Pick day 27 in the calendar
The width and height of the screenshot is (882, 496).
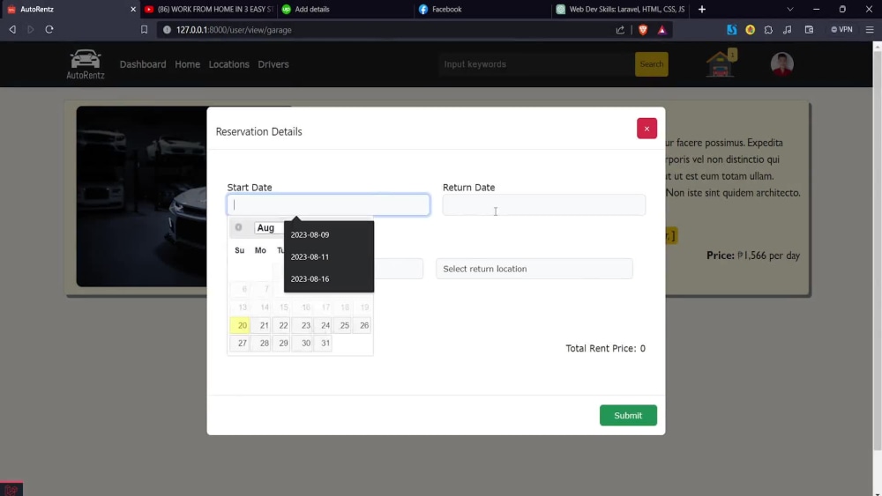click(x=240, y=344)
